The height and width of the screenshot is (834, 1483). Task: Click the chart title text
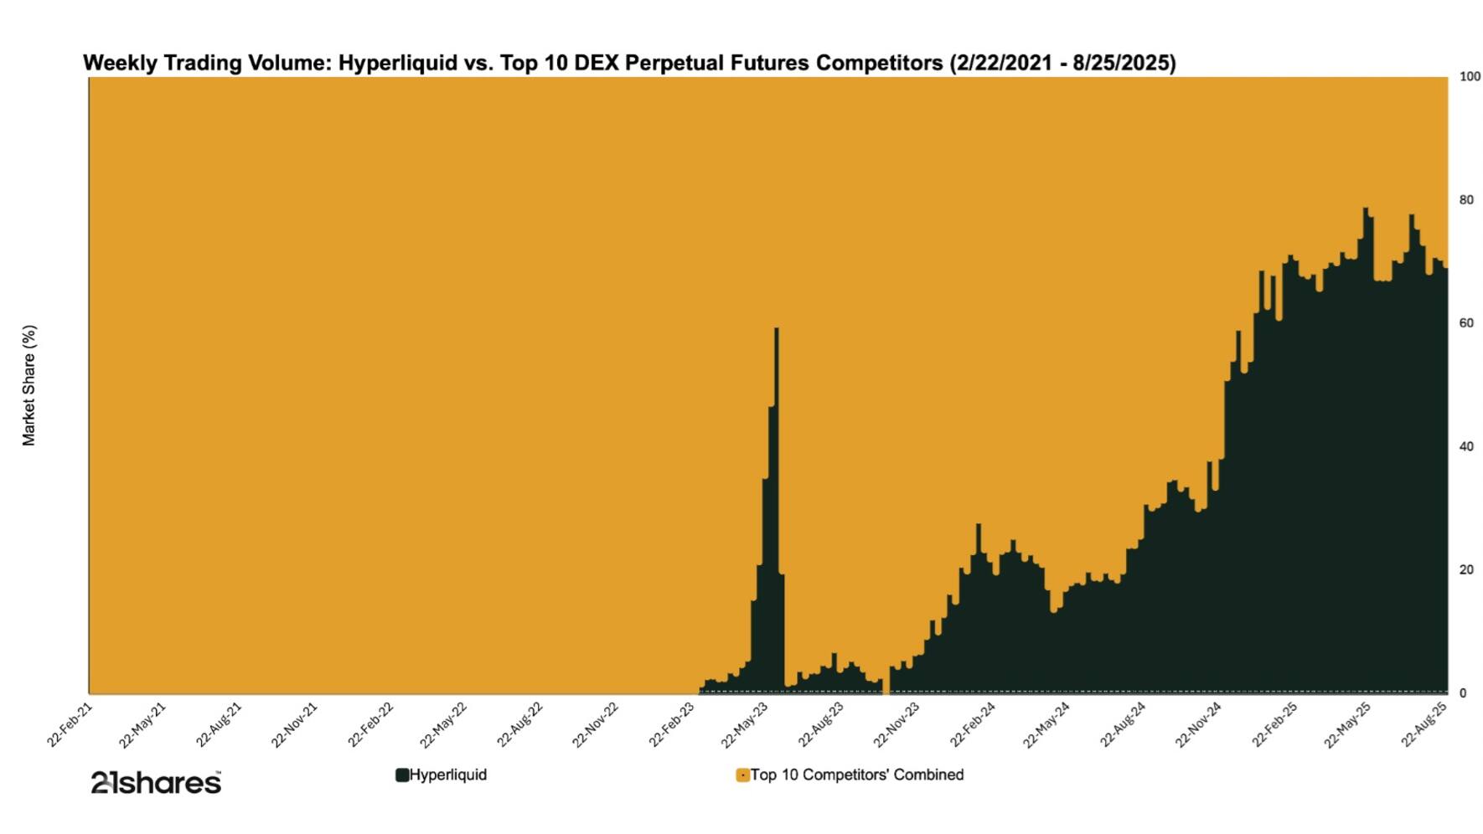click(x=629, y=63)
